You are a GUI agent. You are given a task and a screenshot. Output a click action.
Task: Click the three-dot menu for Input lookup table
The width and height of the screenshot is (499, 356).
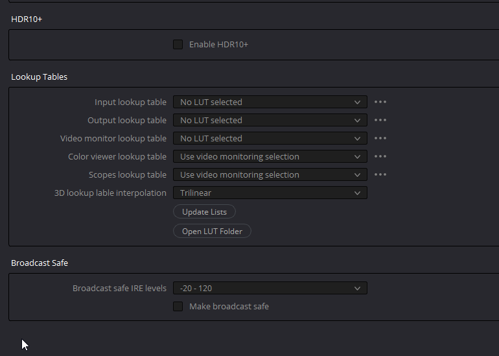click(380, 102)
